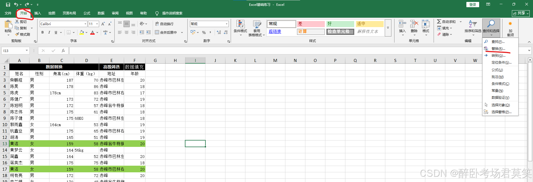Screen dimensions: 533x182
Task: Click the Redo arrow icon
Action: click(x=27, y=4)
